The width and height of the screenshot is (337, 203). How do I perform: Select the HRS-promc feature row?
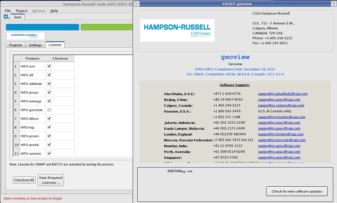(32, 136)
